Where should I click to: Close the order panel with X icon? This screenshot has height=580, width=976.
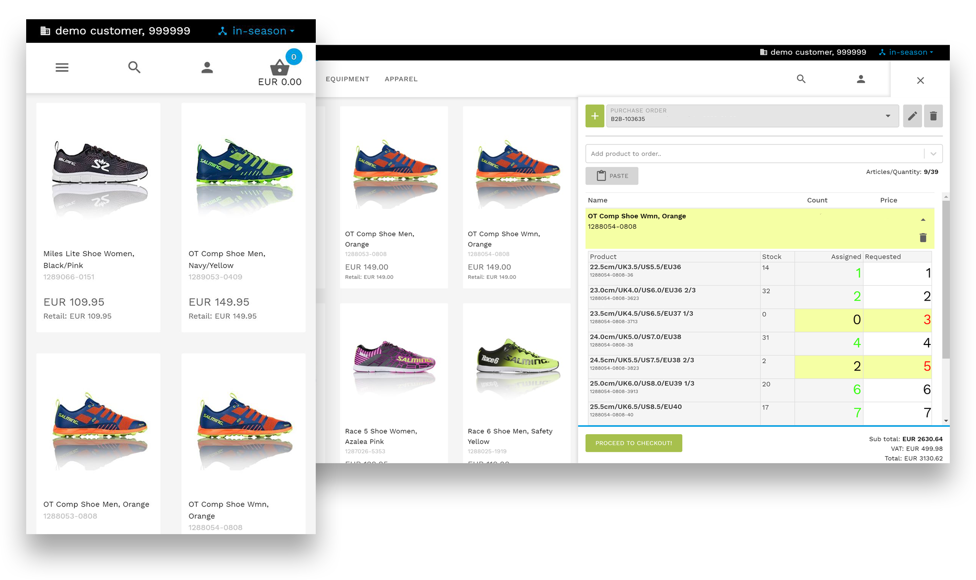(x=920, y=80)
